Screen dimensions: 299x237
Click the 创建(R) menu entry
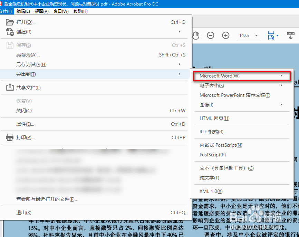[x=95, y=32]
